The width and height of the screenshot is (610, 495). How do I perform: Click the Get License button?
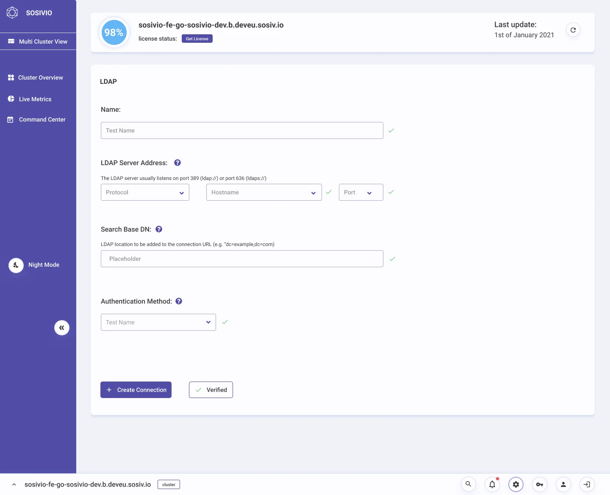tap(197, 39)
